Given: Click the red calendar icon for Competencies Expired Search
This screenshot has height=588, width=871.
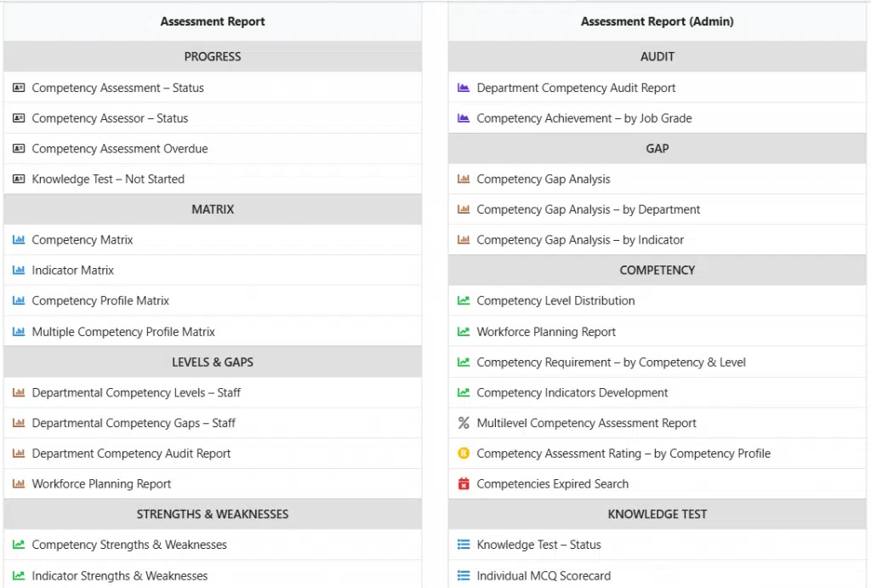Looking at the screenshot, I should (x=464, y=483).
